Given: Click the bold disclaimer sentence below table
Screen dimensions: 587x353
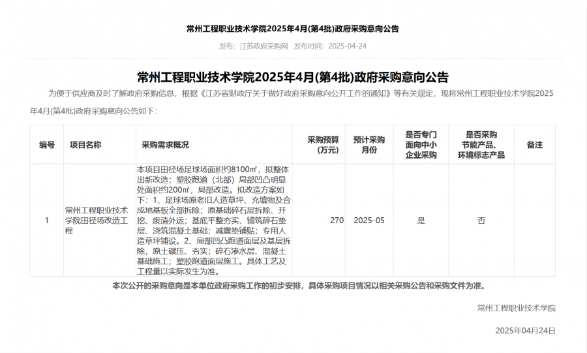Looking at the screenshot, I should (x=300, y=286).
